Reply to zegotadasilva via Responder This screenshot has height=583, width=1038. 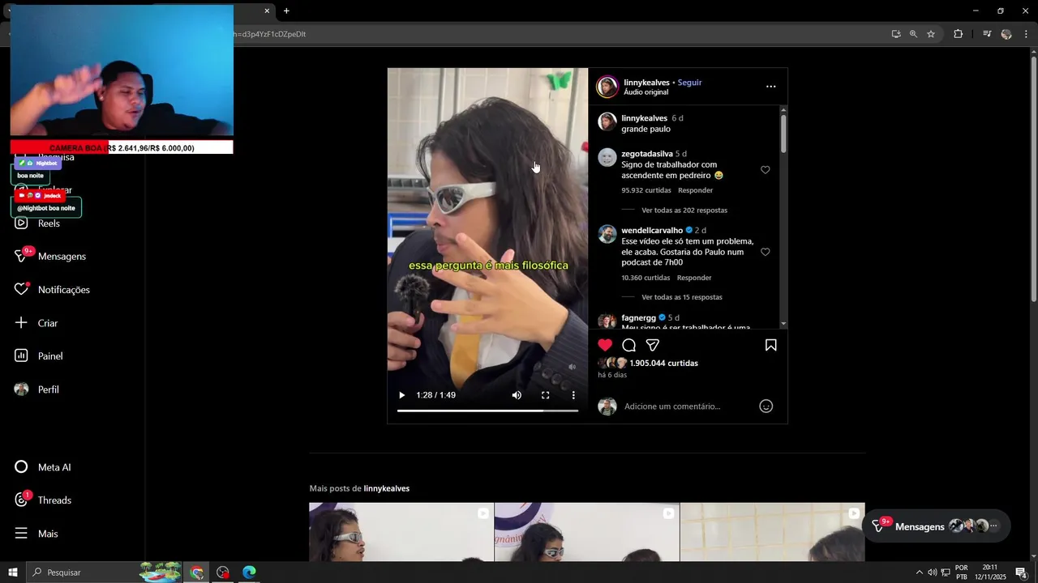[695, 190]
